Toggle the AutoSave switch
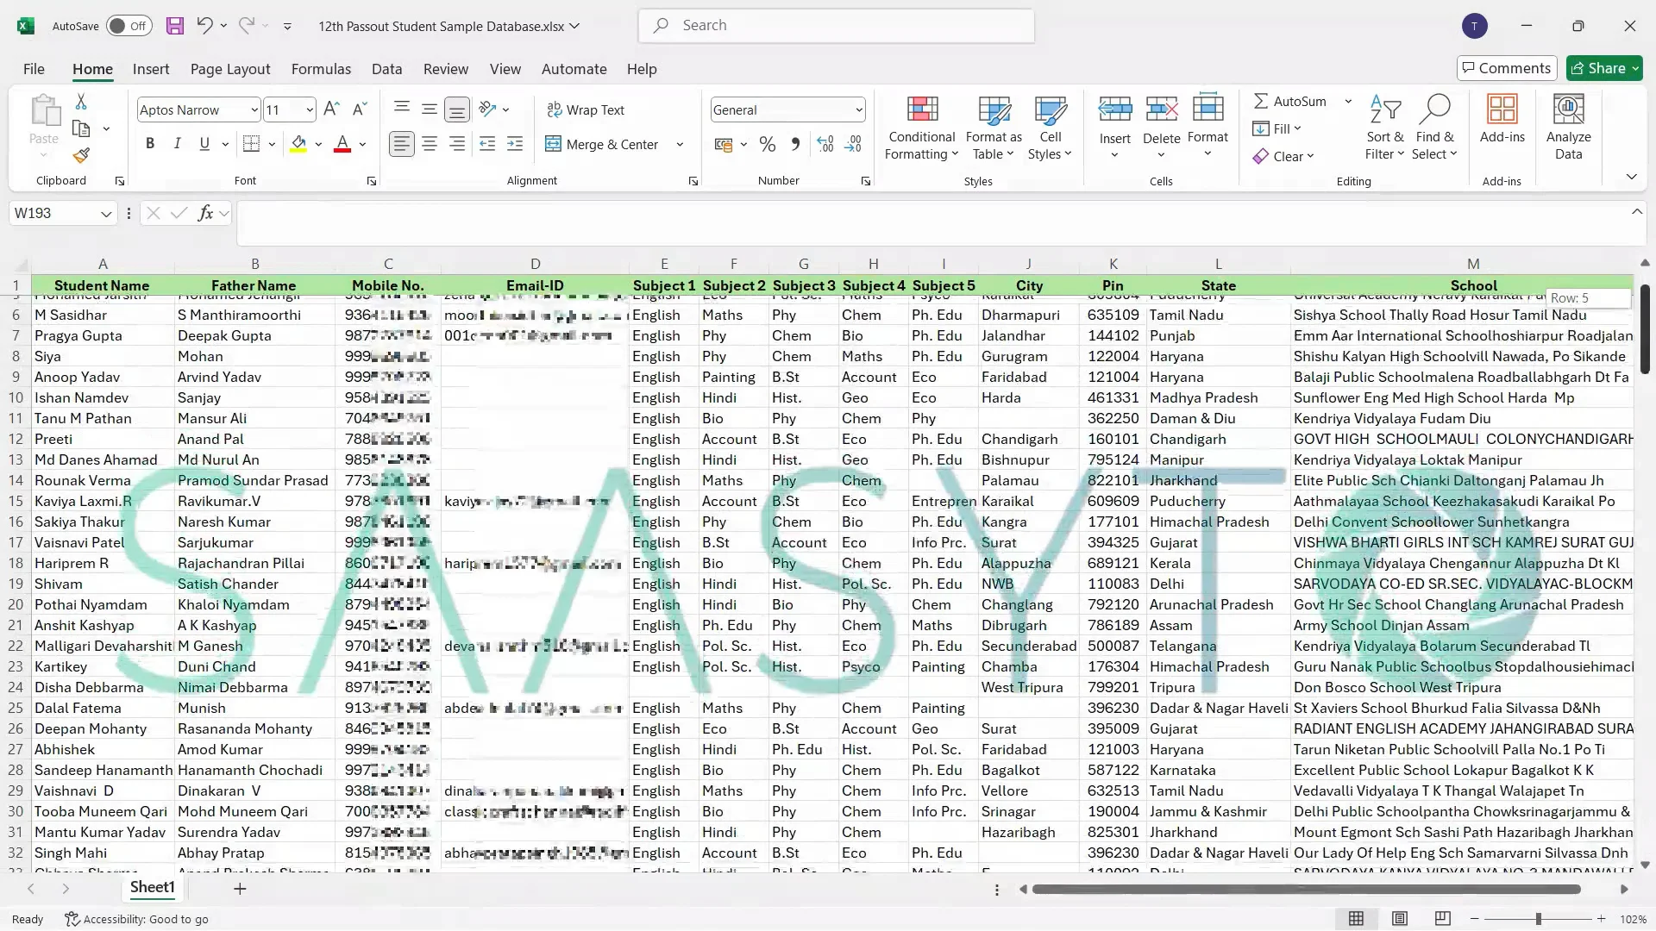 tap(129, 26)
